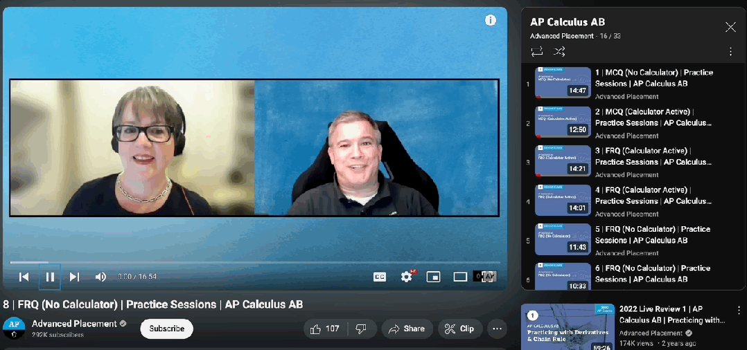This screenshot has height=350, width=747.
Task: Play video 5 FRQ (No Calculator)
Action: 633,239
